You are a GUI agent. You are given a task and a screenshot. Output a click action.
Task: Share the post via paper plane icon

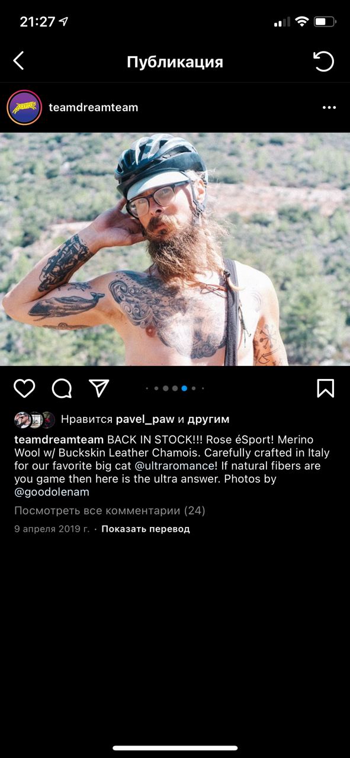tap(99, 388)
